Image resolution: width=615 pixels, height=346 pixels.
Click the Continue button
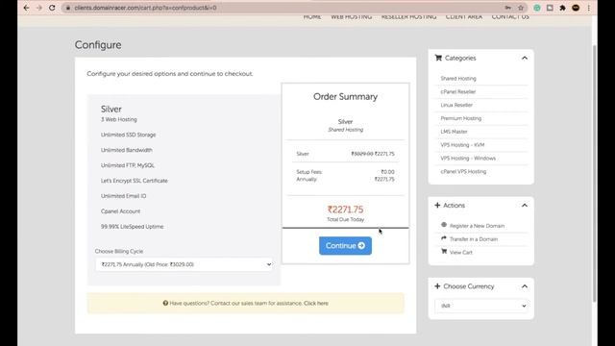(x=345, y=246)
